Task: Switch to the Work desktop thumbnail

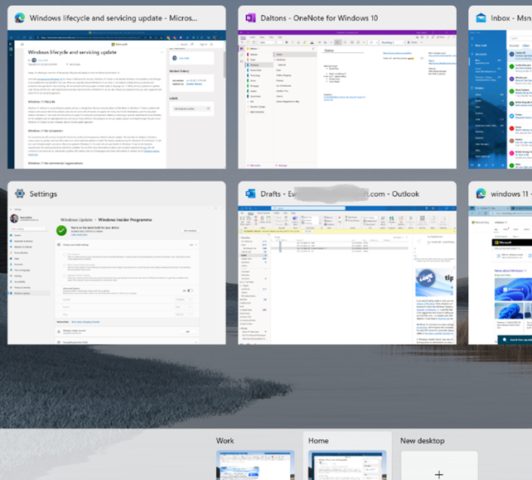Action: 255,465
